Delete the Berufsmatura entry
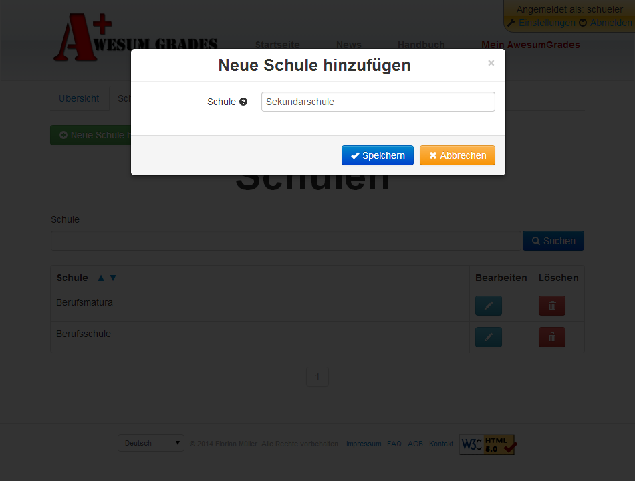Screen dimensions: 635x481 pos(551,306)
